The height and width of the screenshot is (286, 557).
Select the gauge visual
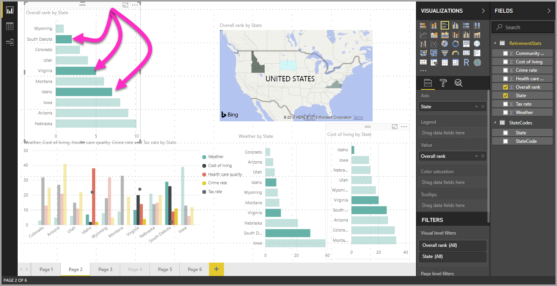point(456,53)
